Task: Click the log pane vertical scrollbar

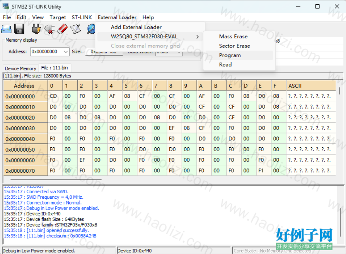Action: tap(340, 222)
